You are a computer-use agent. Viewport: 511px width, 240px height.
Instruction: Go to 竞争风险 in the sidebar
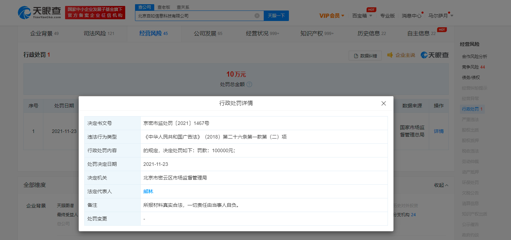[x=473, y=67]
